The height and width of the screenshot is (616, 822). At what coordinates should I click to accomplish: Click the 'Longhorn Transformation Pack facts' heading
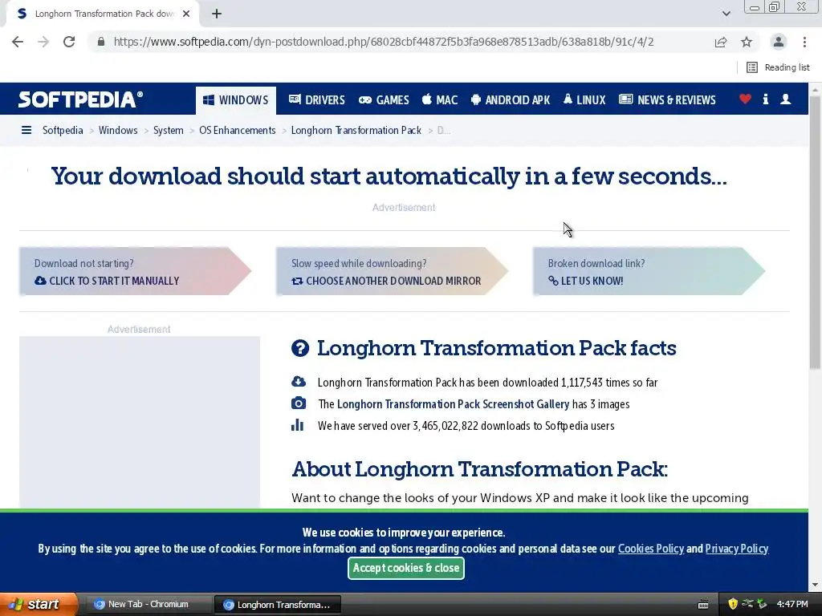[496, 348]
